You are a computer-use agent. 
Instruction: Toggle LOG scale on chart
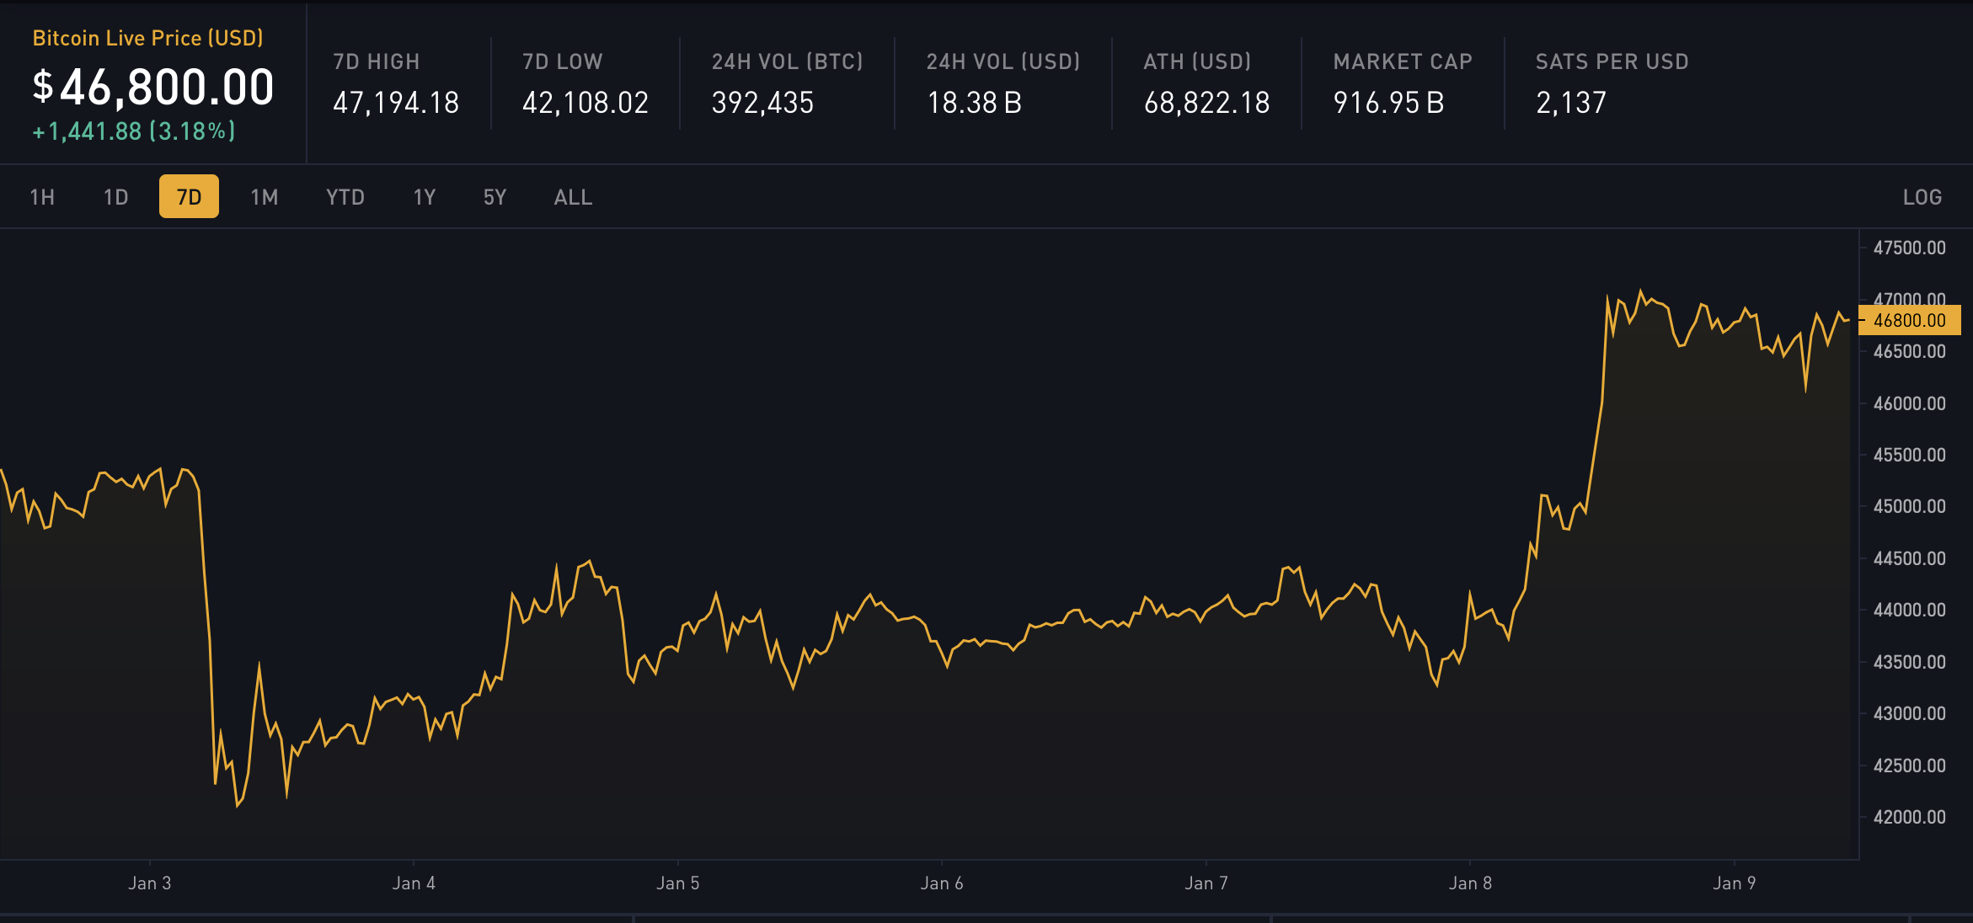pyautogui.click(x=1922, y=197)
